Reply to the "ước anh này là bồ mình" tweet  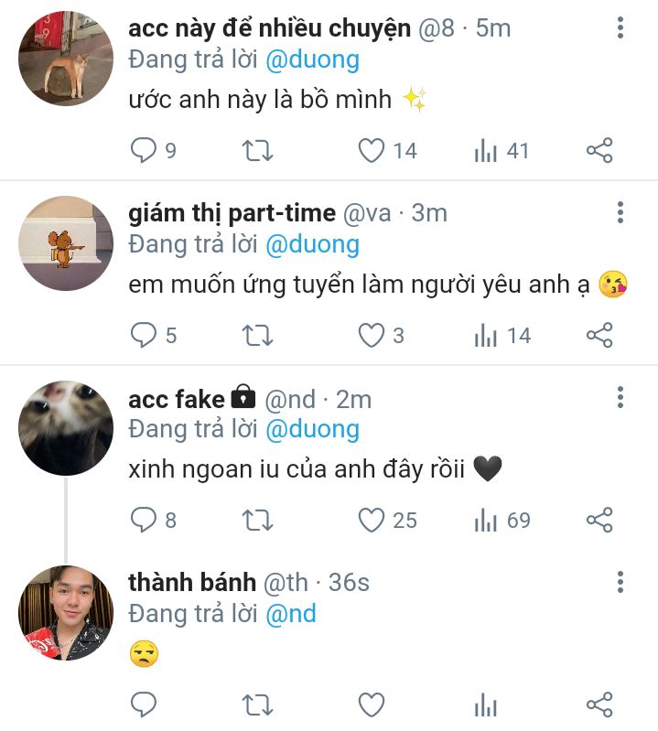coord(144,150)
